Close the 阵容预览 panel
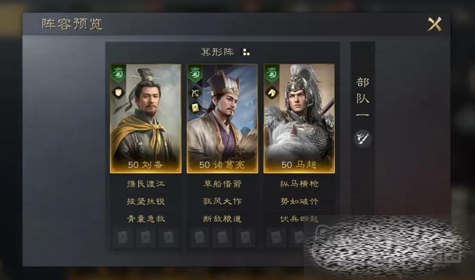 (434, 24)
